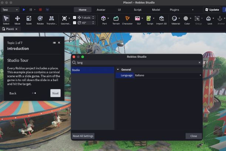Open the Terrain editor

pos(116,20)
